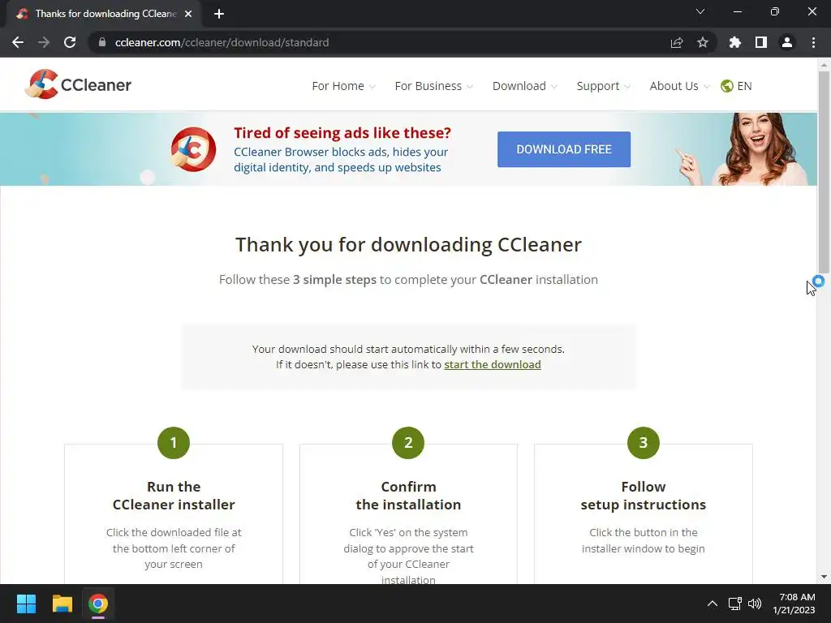The height and width of the screenshot is (623, 831).
Task: Open a new tab with plus icon
Action: pyautogui.click(x=219, y=14)
